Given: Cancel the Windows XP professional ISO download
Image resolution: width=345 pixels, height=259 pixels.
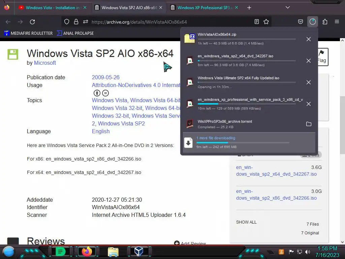Looking at the screenshot, I should click(x=309, y=104).
